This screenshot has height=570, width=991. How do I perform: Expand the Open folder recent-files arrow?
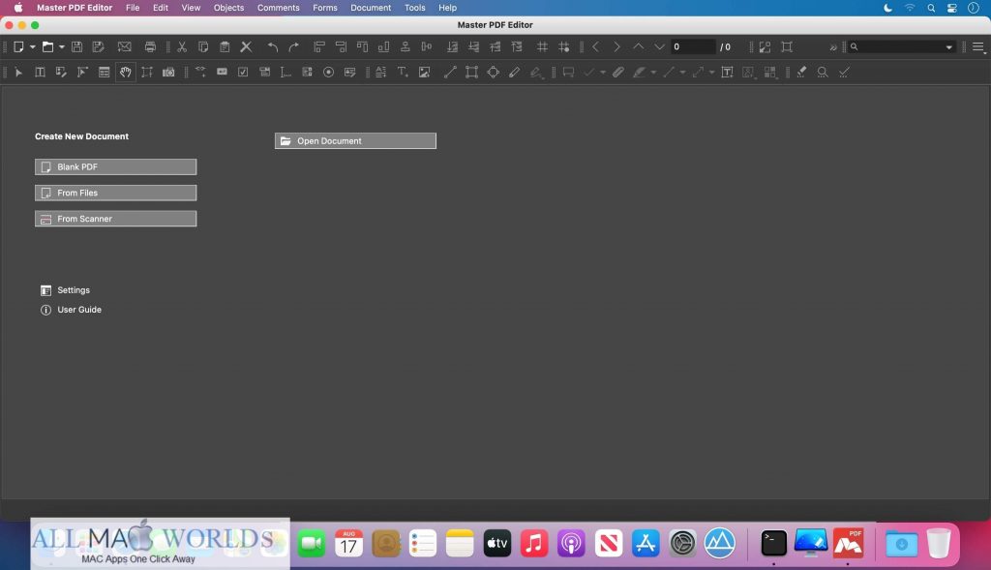click(61, 47)
